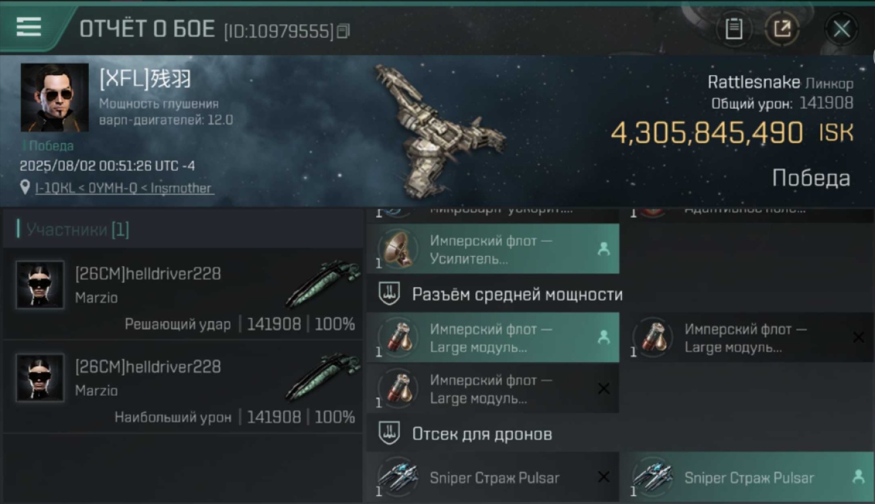Close the battle report window
The height and width of the screenshot is (504, 875).
coord(841,29)
